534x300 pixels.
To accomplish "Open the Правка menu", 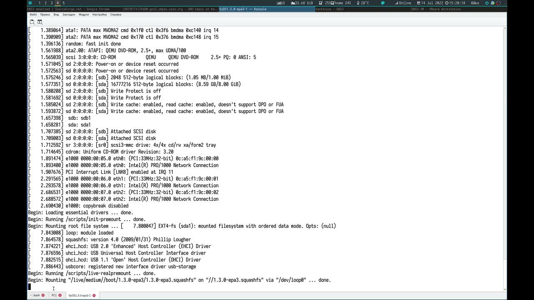I will pyautogui.click(x=45, y=15).
